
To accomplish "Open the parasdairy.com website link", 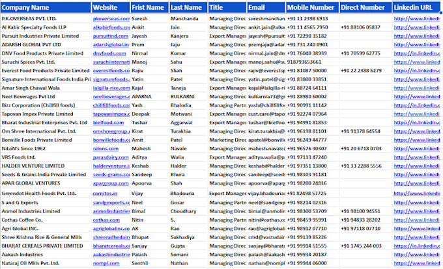I will click(111, 157).
